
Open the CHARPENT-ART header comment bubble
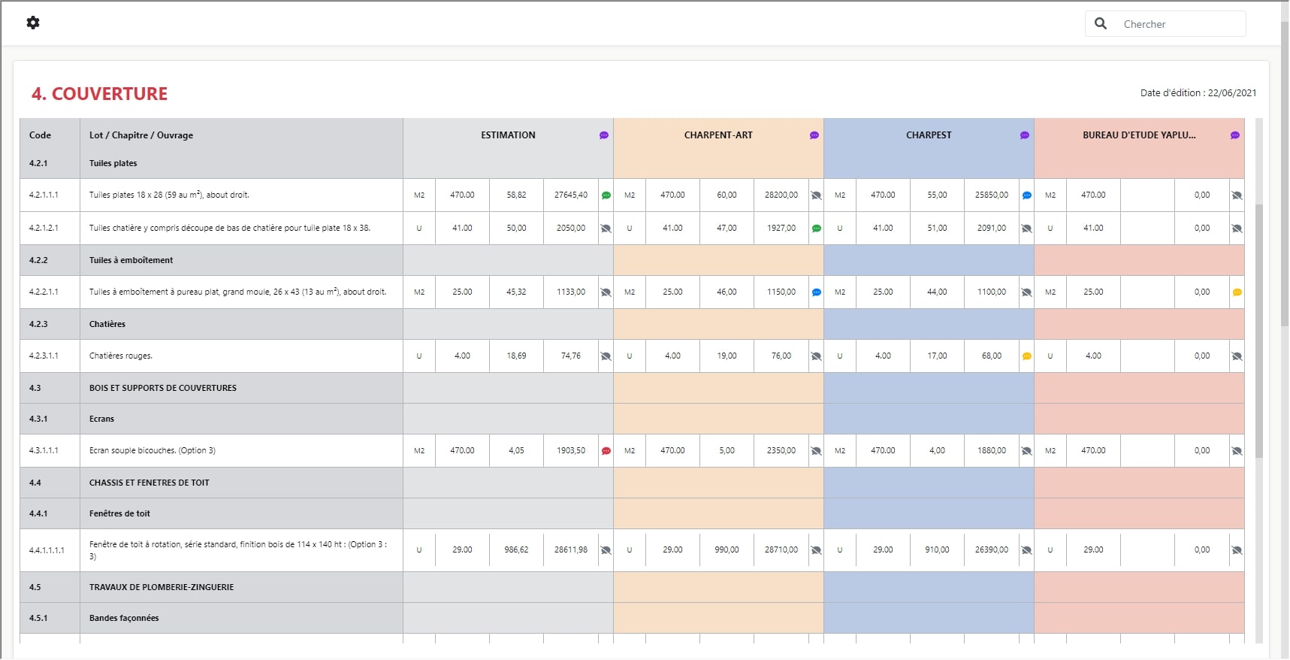tap(814, 135)
